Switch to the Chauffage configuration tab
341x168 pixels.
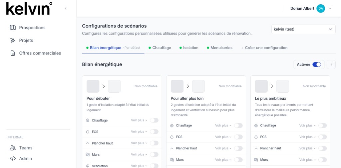click(x=160, y=48)
